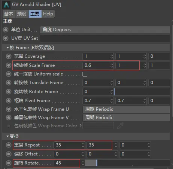Toggle the 范围 Coverage keyframe dot
Screen dimensions: 173x169
pos(9,56)
